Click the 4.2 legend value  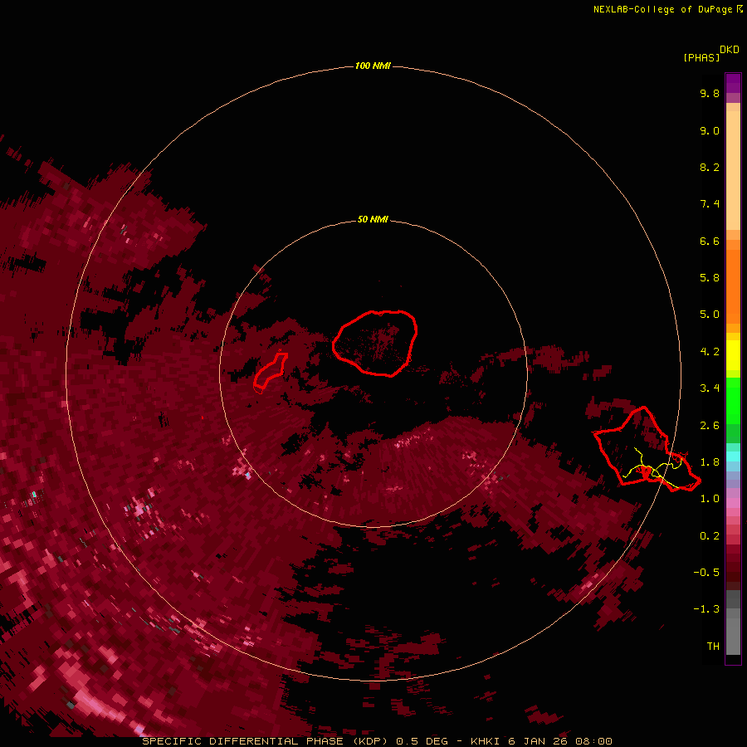coord(710,352)
